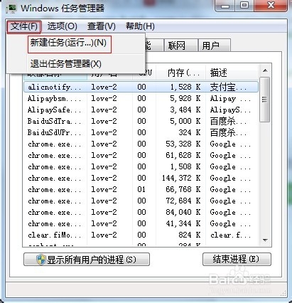This screenshot has width=292, height=303.
Task: Select the BaiduSdTra... process row
Action: point(141,121)
